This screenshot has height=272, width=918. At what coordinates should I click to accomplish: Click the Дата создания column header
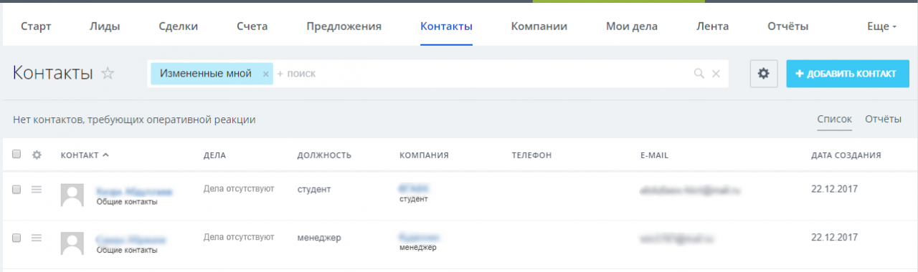click(846, 155)
